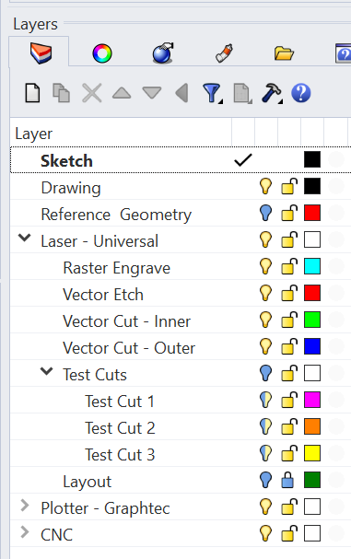Move layer up with triangle icon
The width and height of the screenshot is (351, 559).
122,93
